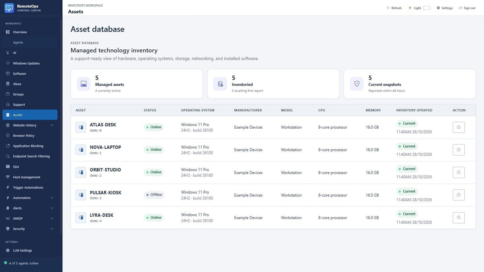Expand the Website History submenu
Image resolution: width=484 pixels, height=272 pixels.
point(52,125)
